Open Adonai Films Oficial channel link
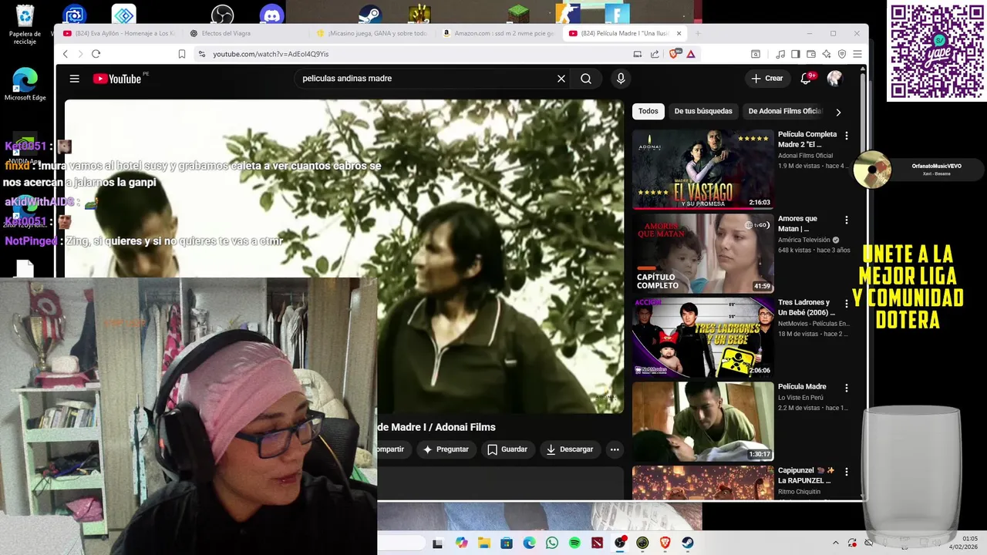This screenshot has width=987, height=555. (805, 156)
